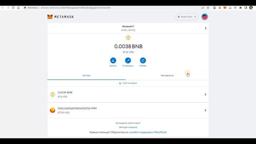Click the Импорт токенов link

[x=128, y=127]
